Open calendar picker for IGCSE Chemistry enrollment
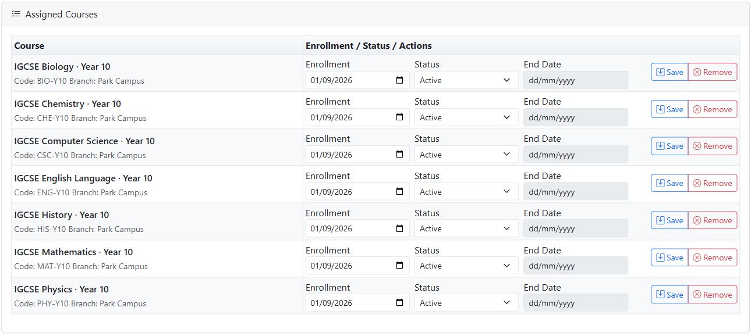Screen dimensions: 751x336 click(x=399, y=117)
